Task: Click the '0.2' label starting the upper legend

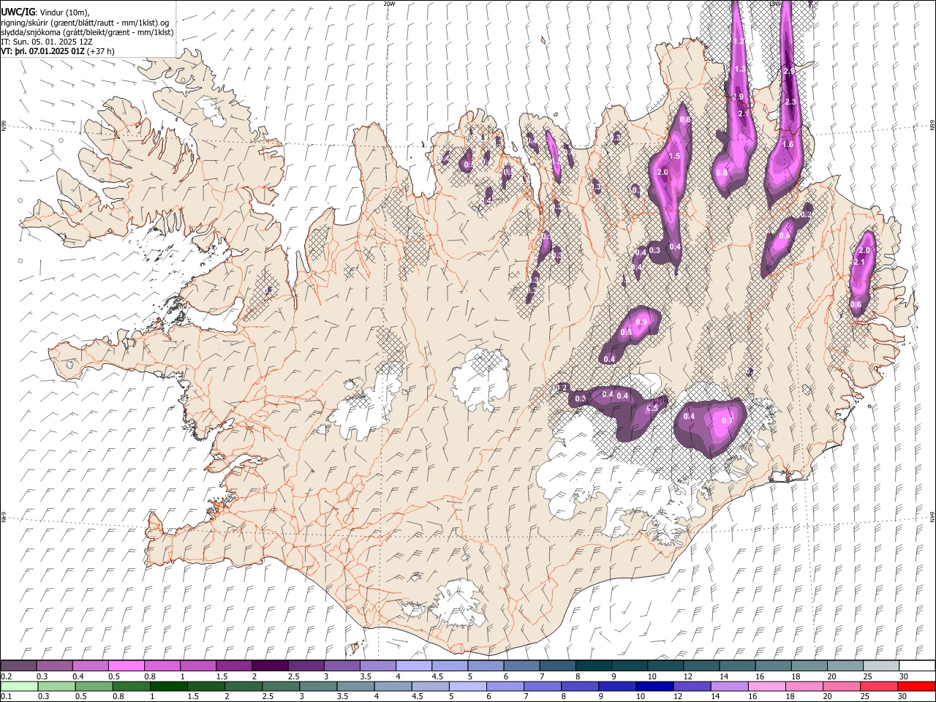Action: click(x=6, y=676)
